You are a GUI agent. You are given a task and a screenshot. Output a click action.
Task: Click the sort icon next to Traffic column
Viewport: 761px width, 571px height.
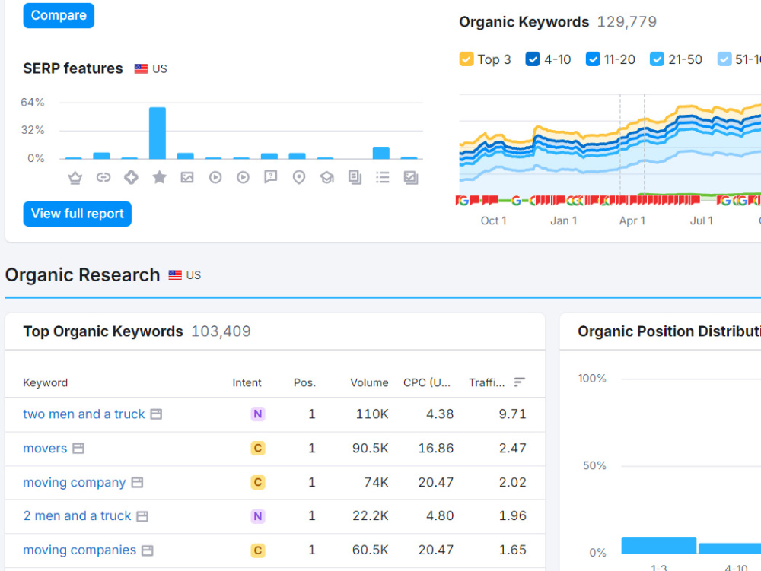(x=519, y=382)
